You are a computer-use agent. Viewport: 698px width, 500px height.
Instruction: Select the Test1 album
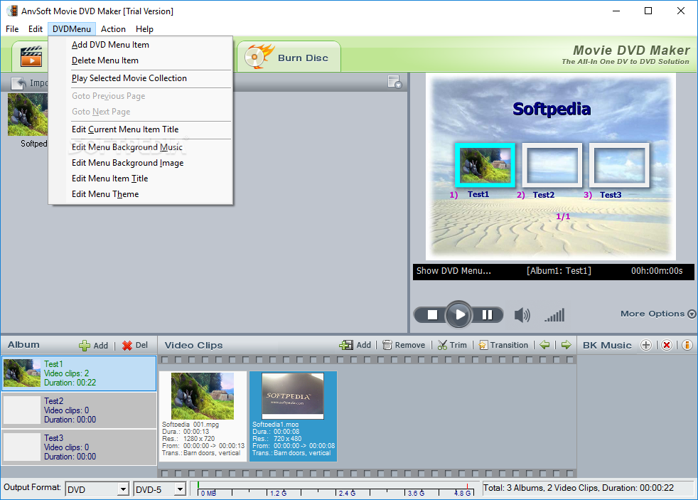[x=79, y=373]
